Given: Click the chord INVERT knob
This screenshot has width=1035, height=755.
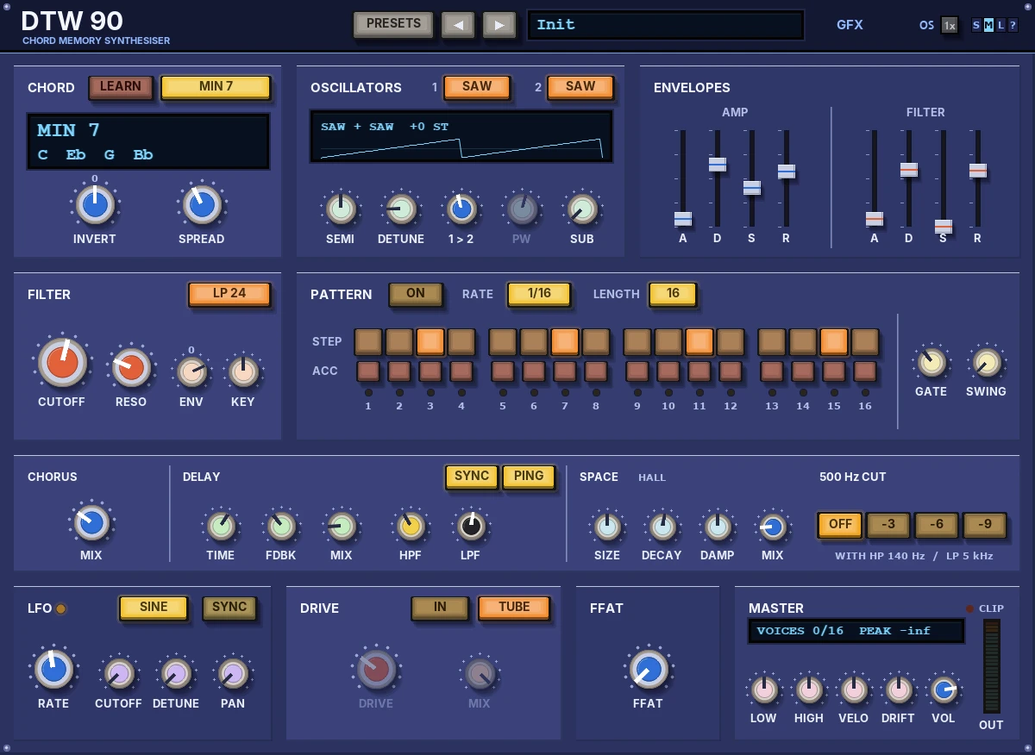Looking at the screenshot, I should pos(95,205).
